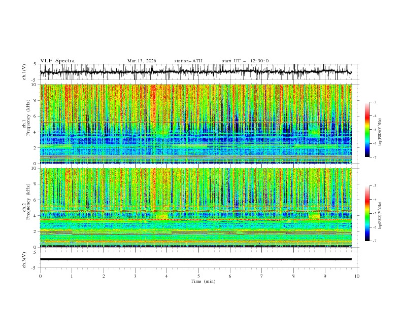Click ch.2 colorbar log(PSD) label
Image resolution: width=402 pixels, height=310 pixels.
[x=380, y=216]
